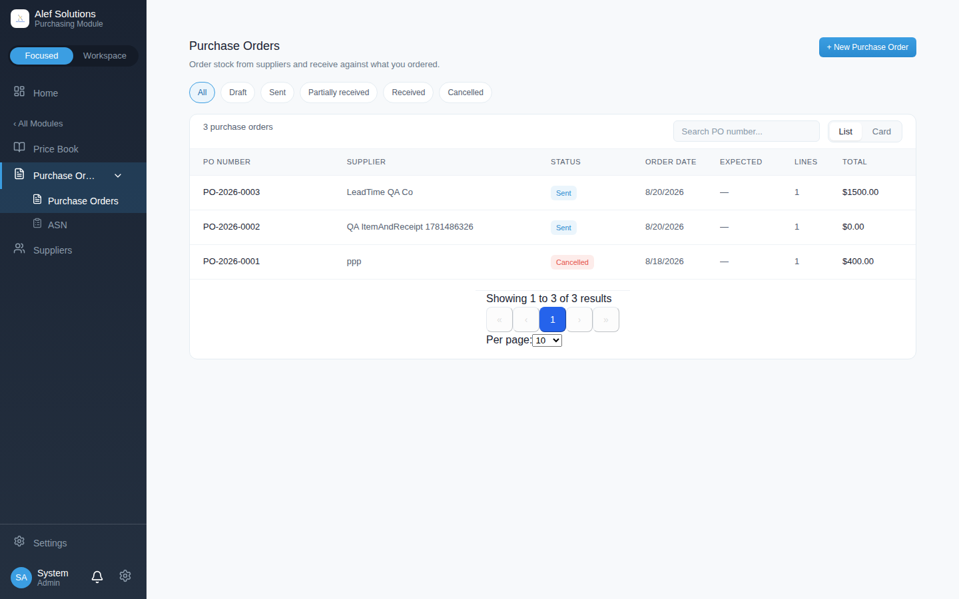
Task: Click the Settings gear icon in sidebar
Action: pos(19,541)
